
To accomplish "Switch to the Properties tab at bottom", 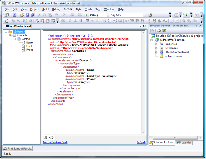I will pos(184,142).
